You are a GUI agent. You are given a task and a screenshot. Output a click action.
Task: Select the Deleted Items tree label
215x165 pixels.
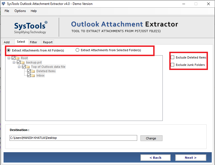[46, 71]
